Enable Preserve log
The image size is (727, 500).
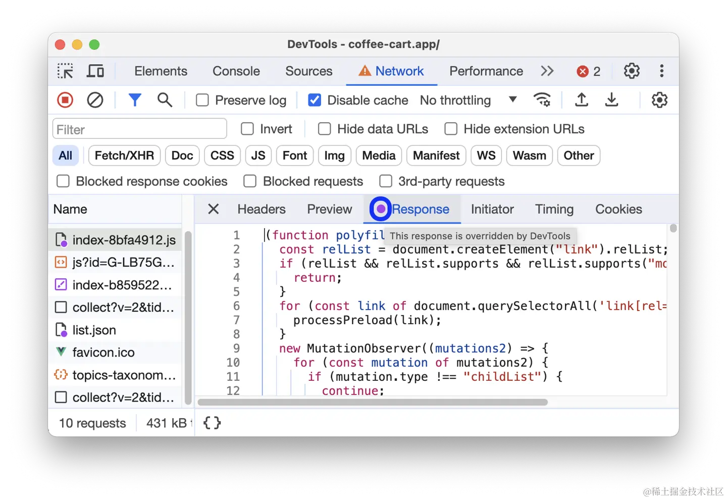(x=202, y=99)
